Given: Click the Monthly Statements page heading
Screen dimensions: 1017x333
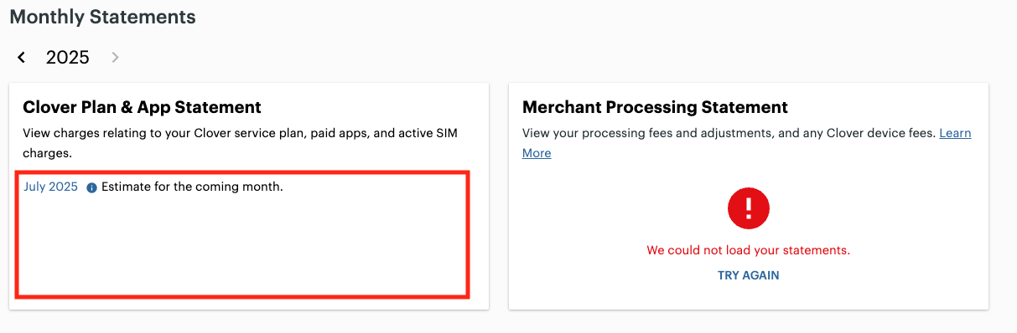Looking at the screenshot, I should coord(102,16).
